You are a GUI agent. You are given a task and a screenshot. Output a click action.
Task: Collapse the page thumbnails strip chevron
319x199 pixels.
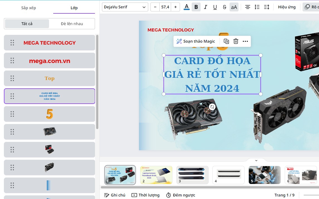pos(256,160)
